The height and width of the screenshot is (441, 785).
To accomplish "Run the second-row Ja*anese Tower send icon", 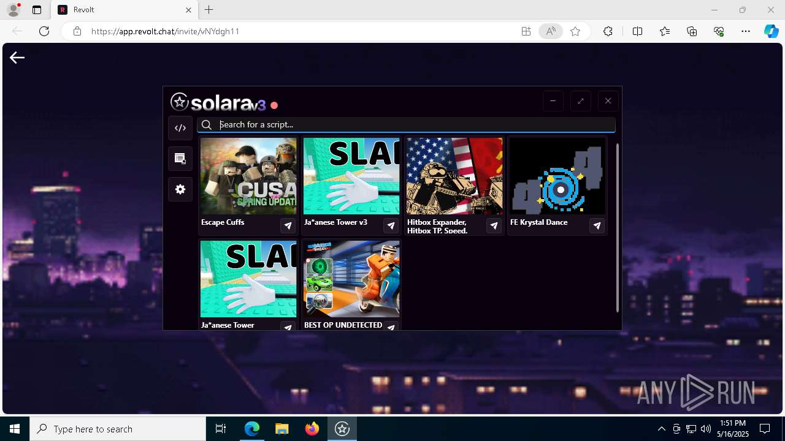I will click(288, 326).
